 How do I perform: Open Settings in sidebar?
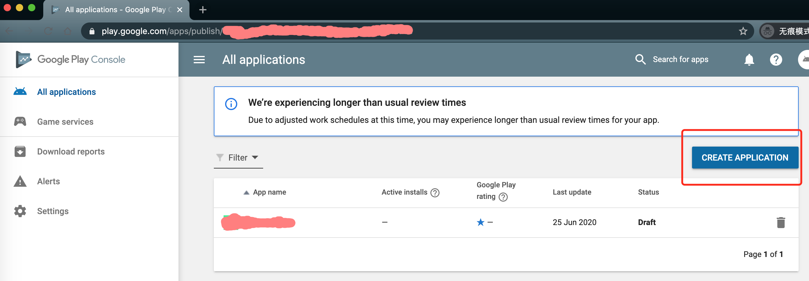pos(53,211)
